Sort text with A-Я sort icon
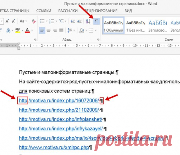 [88, 21]
